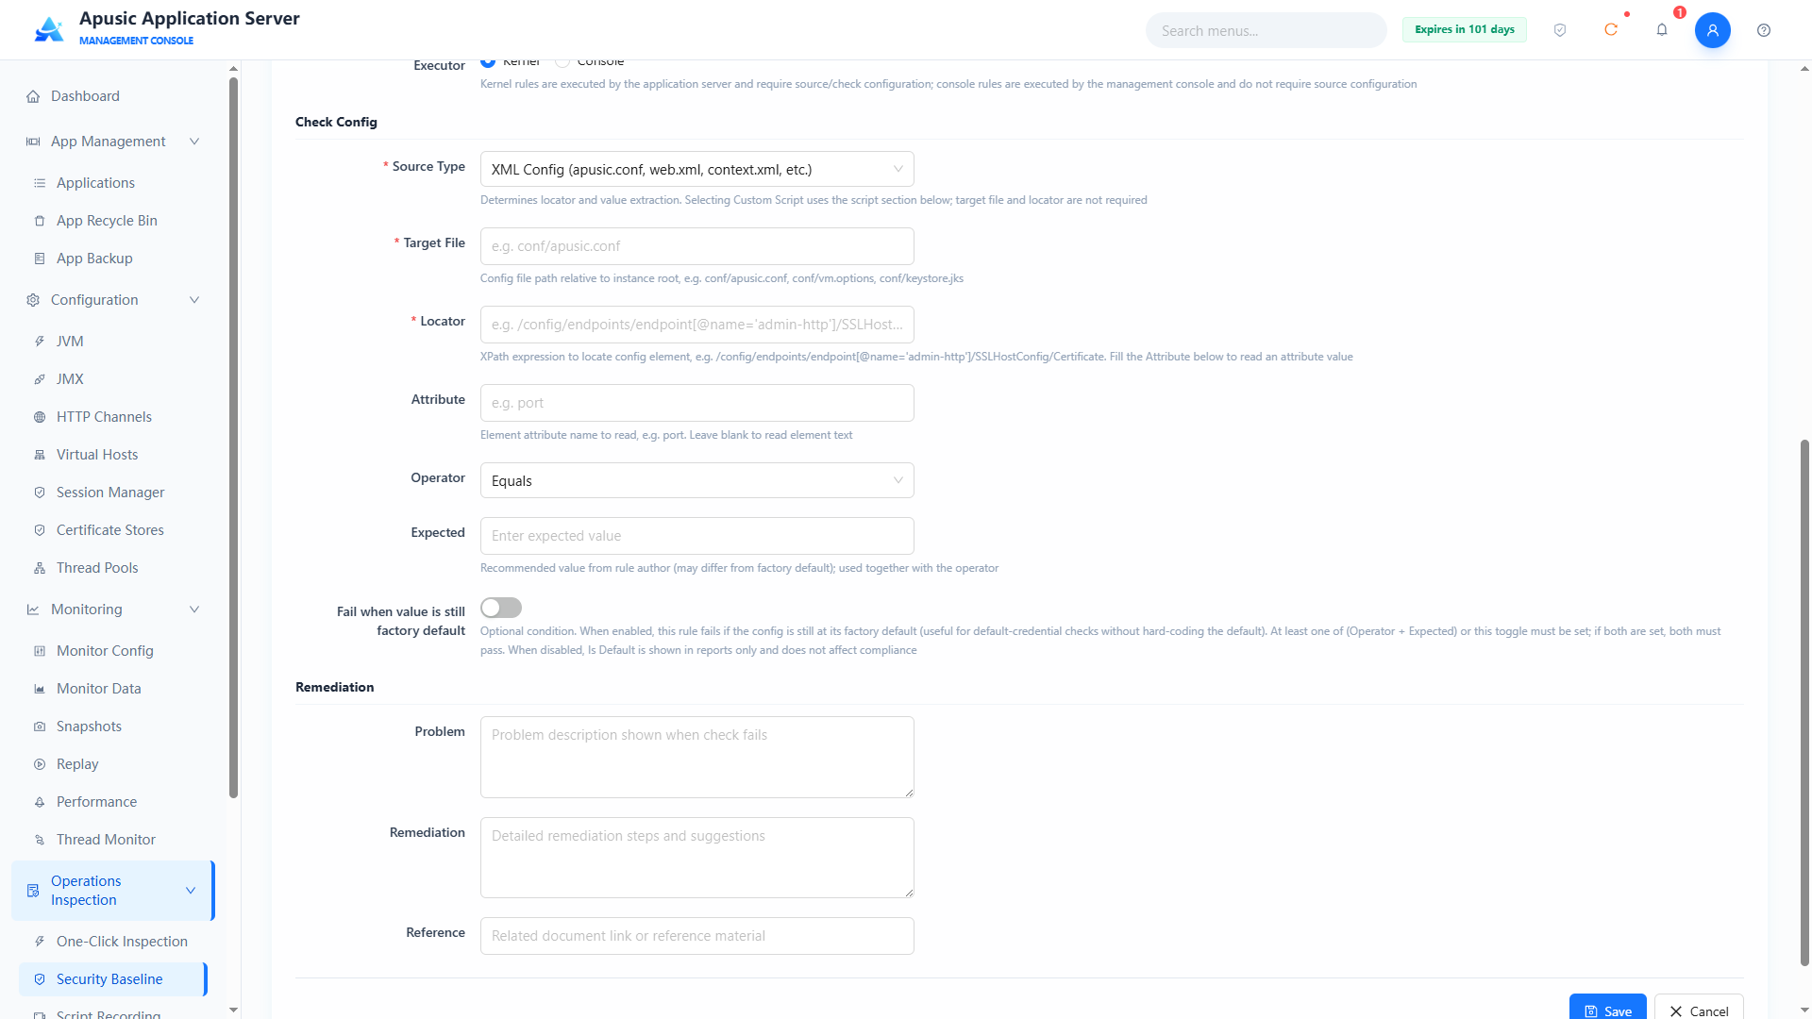This screenshot has width=1812, height=1019.
Task: Click the Dashboard home icon
Action: pos(33,96)
